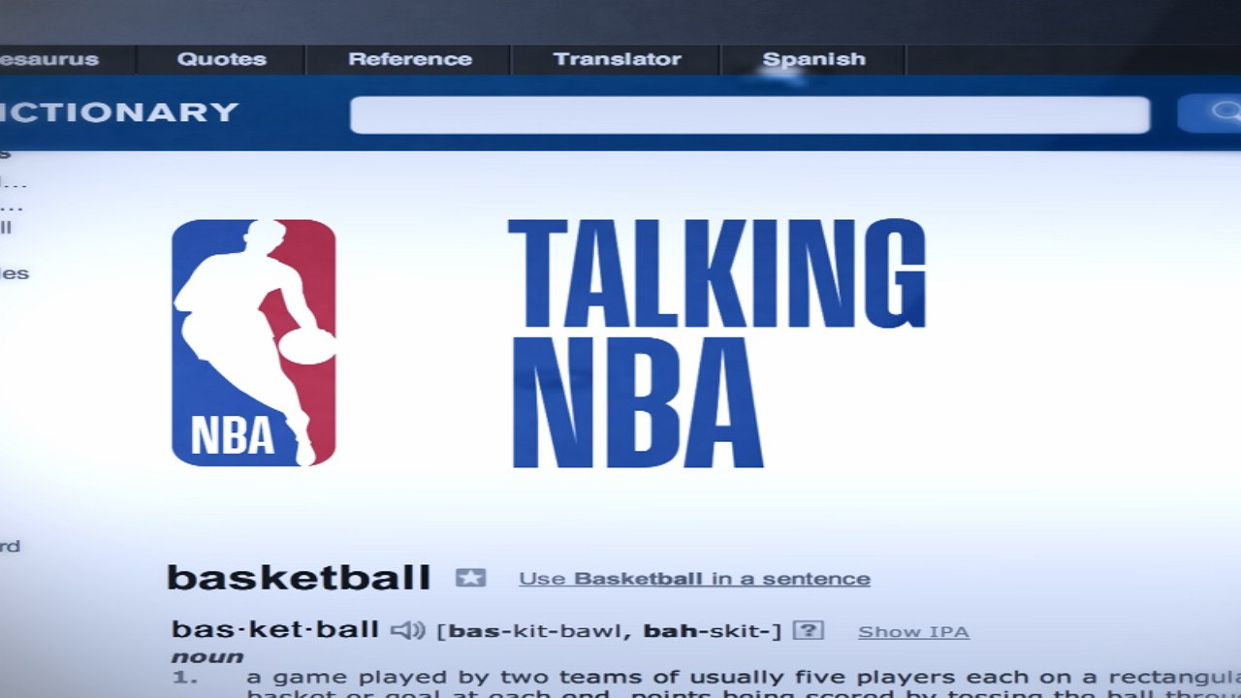
Task: Click the [bas-kit-bawl, bah-skit-] pronunciation text
Action: (609, 631)
